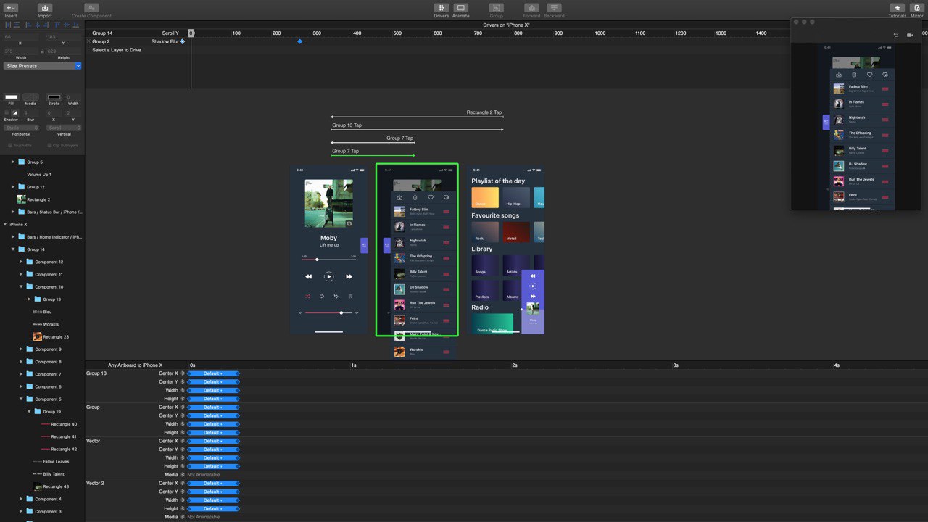Image resolution: width=928 pixels, height=522 pixels.
Task: Click the Stroke color swatch
Action: [x=54, y=97]
